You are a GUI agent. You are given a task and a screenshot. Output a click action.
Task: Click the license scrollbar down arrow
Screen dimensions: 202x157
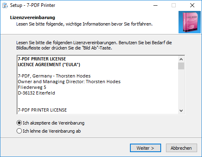[x=181, y=111]
